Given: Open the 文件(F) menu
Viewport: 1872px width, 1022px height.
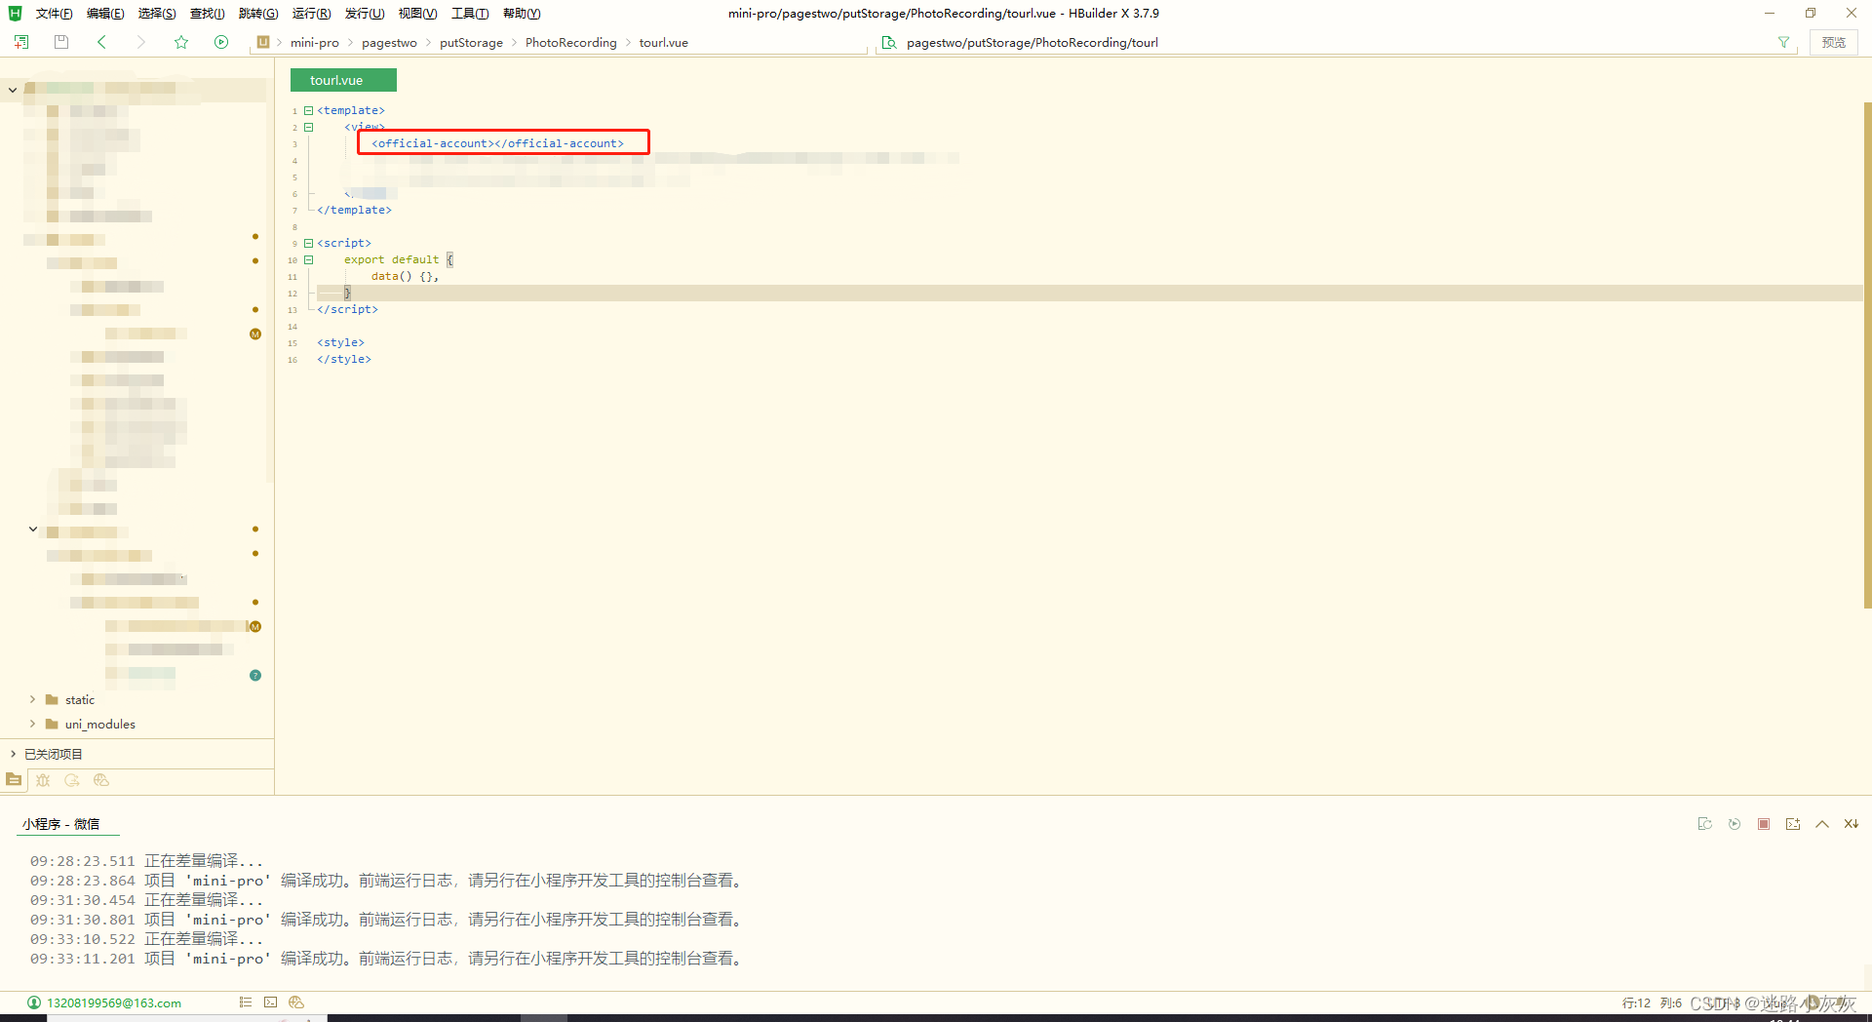Looking at the screenshot, I should coord(54,14).
